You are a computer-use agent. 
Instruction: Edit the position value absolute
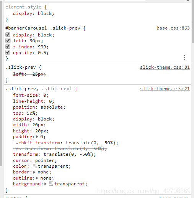(x=52, y=107)
